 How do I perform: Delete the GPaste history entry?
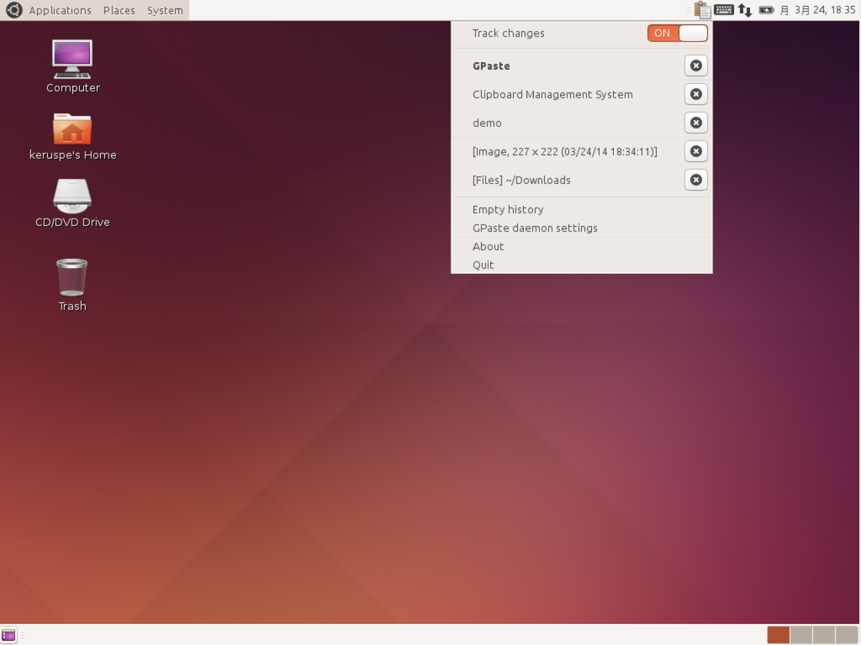[695, 66]
